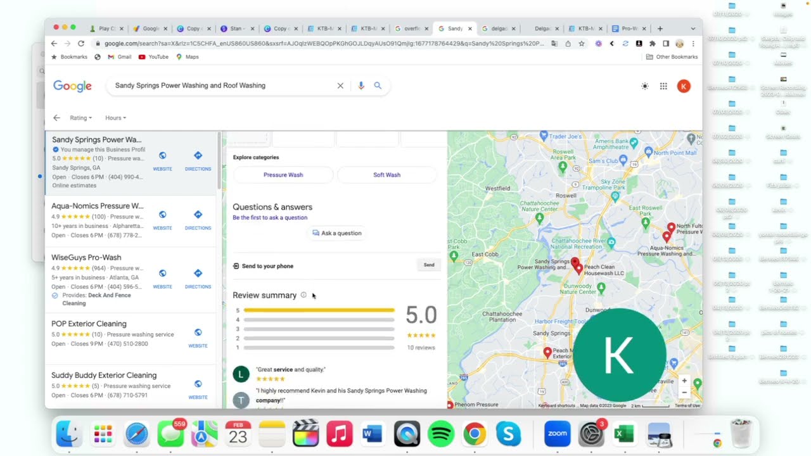Screen dimensions: 811x456
Task: Zoom in on the map
Action: [684, 381]
